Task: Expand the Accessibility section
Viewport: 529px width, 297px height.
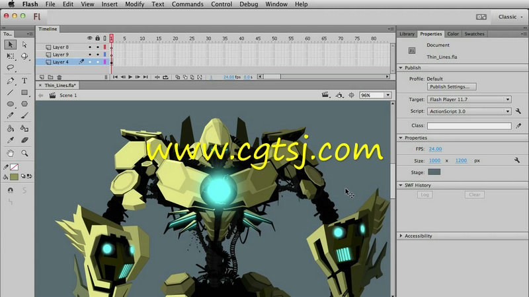Action: [401, 236]
